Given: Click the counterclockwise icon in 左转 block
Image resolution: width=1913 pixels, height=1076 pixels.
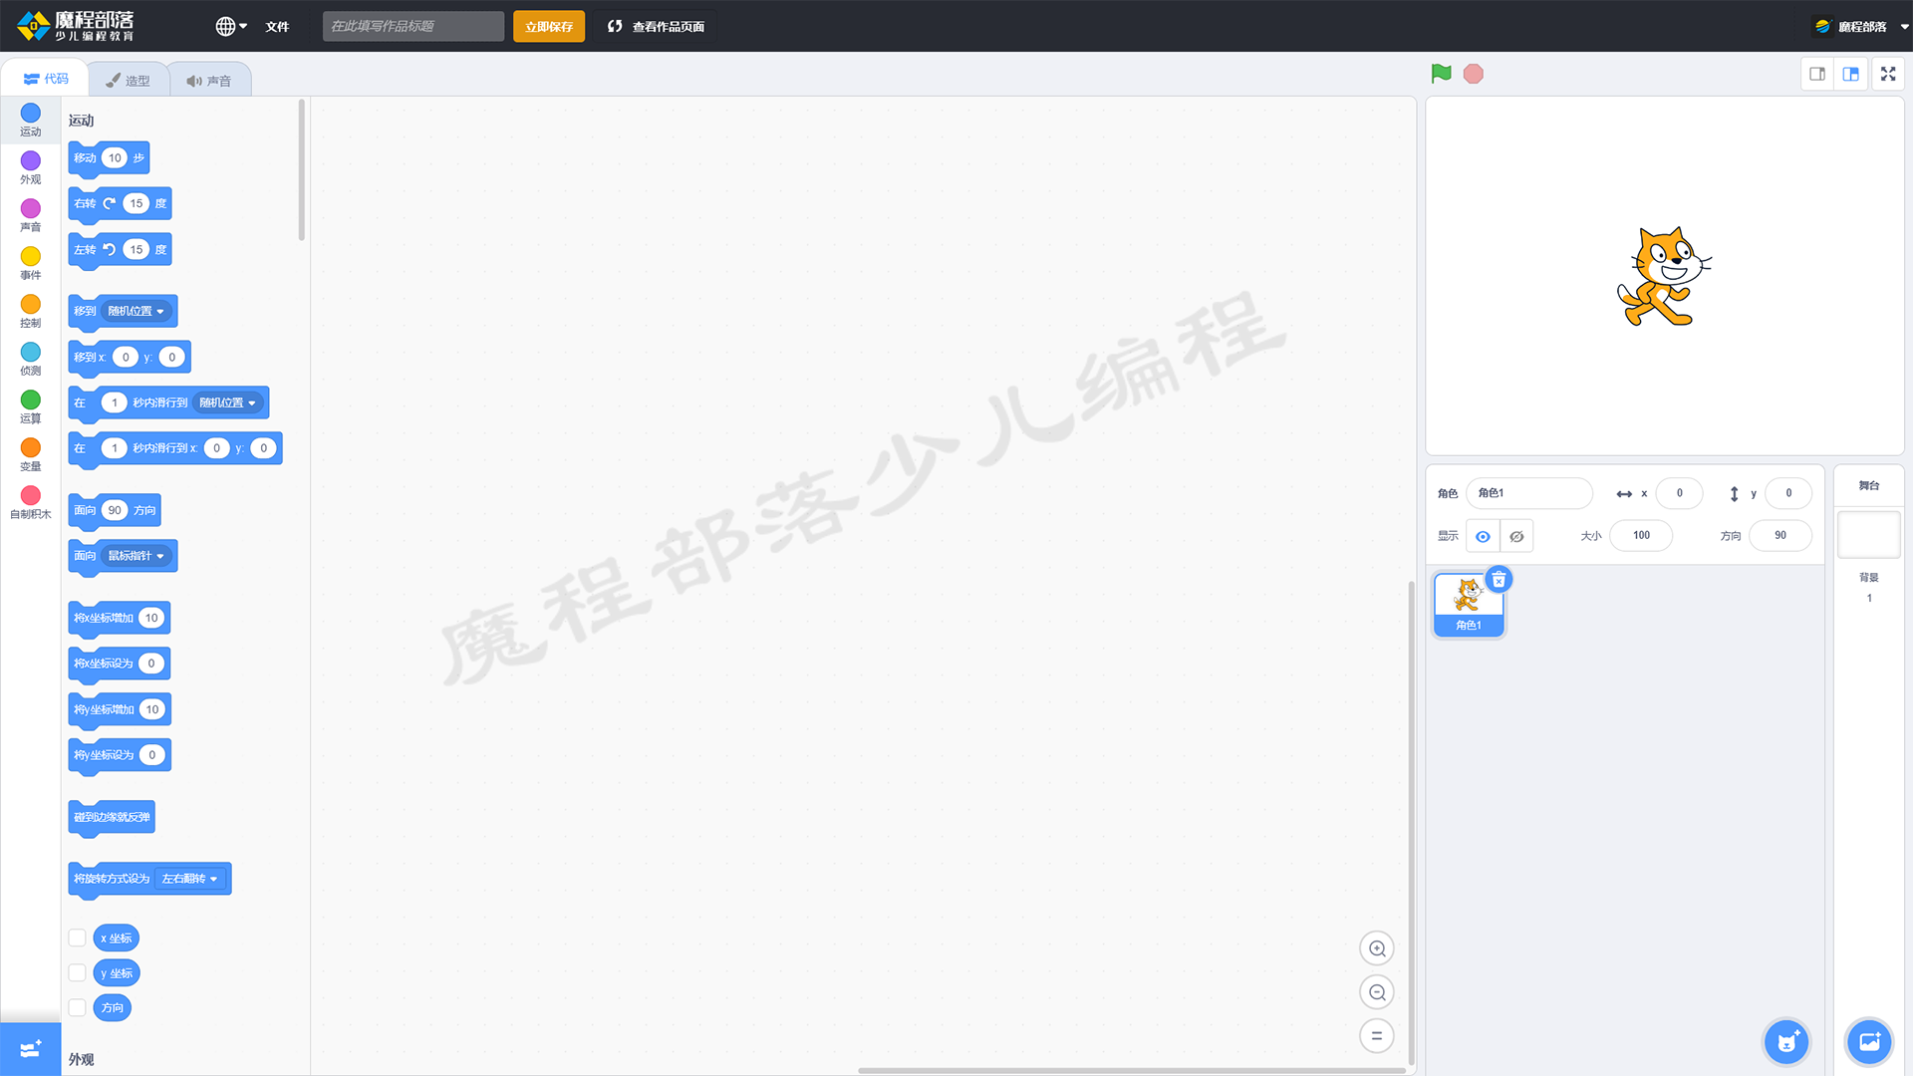Looking at the screenshot, I should click(x=110, y=249).
